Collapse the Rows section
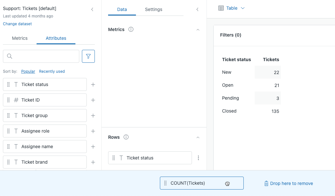The image size is (335, 196). tap(198, 137)
